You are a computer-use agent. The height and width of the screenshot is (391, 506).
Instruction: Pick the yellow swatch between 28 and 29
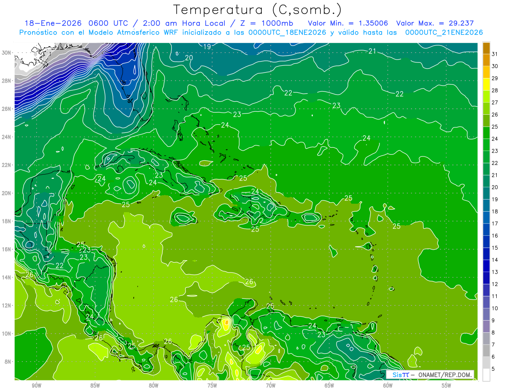pyautogui.click(x=486, y=84)
